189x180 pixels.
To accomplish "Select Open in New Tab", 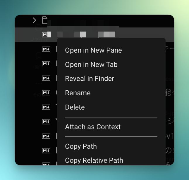I will [91, 65].
